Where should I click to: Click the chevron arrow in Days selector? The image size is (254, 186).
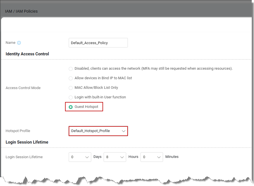point(87,157)
